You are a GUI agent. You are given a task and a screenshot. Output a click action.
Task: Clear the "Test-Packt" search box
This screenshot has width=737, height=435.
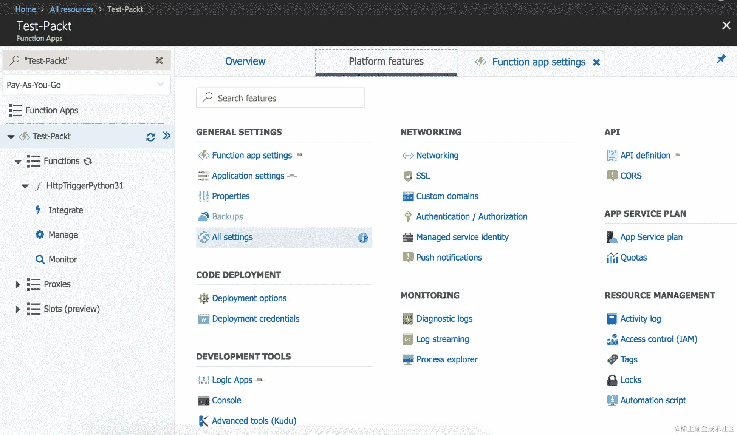click(159, 60)
